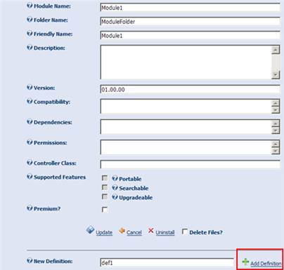Click the Delete Files? label text

click(x=206, y=232)
